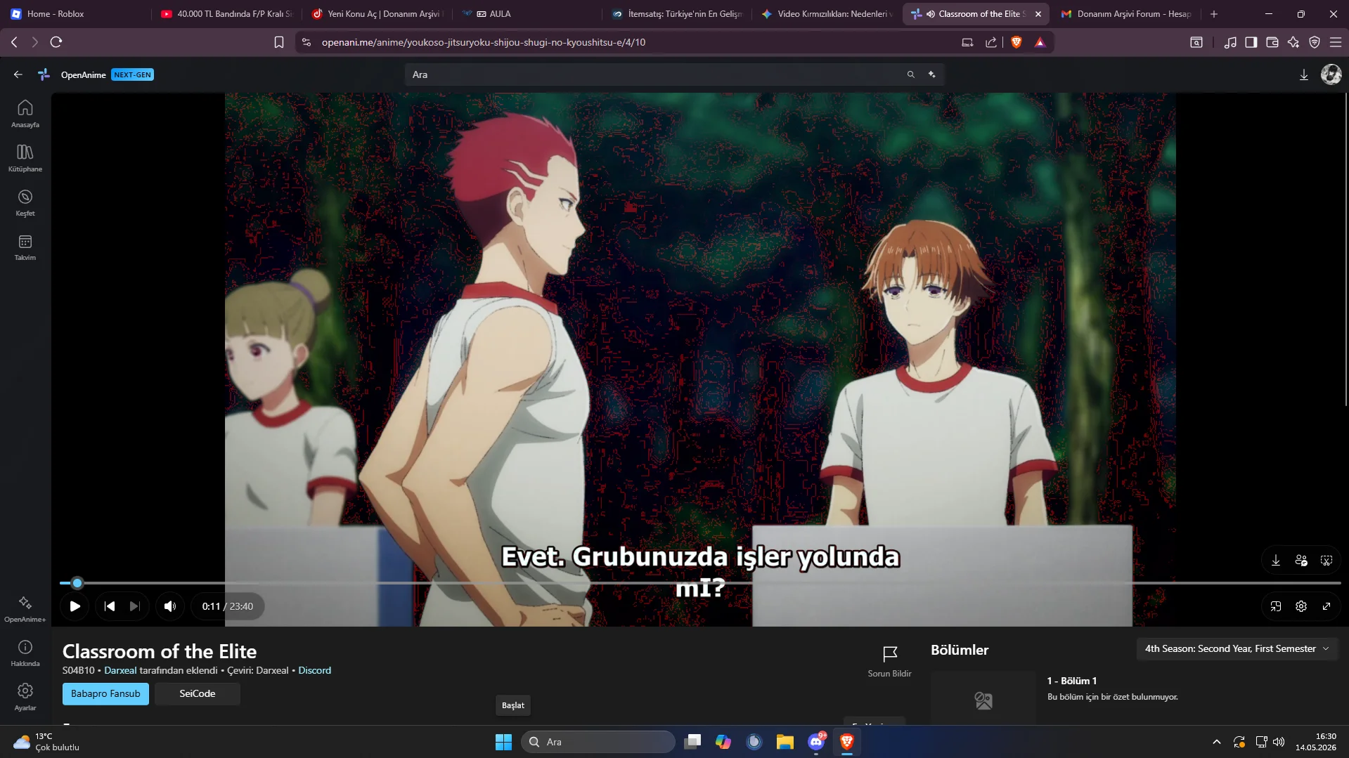Image resolution: width=1349 pixels, height=758 pixels.
Task: Close the Classroom of the Elite tab
Action: pyautogui.click(x=1038, y=14)
